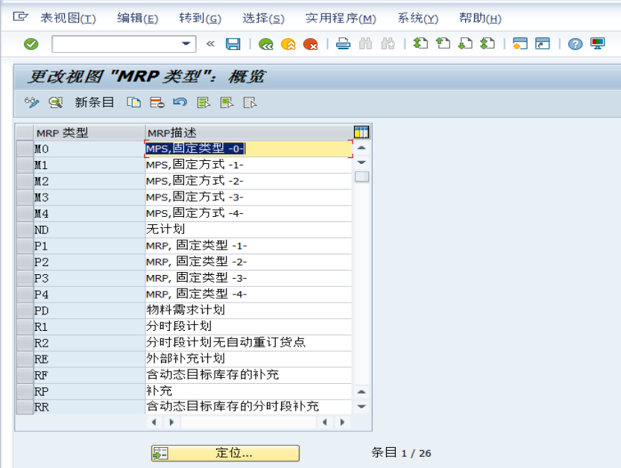Click the select-all corner cell of table

pos(25,132)
